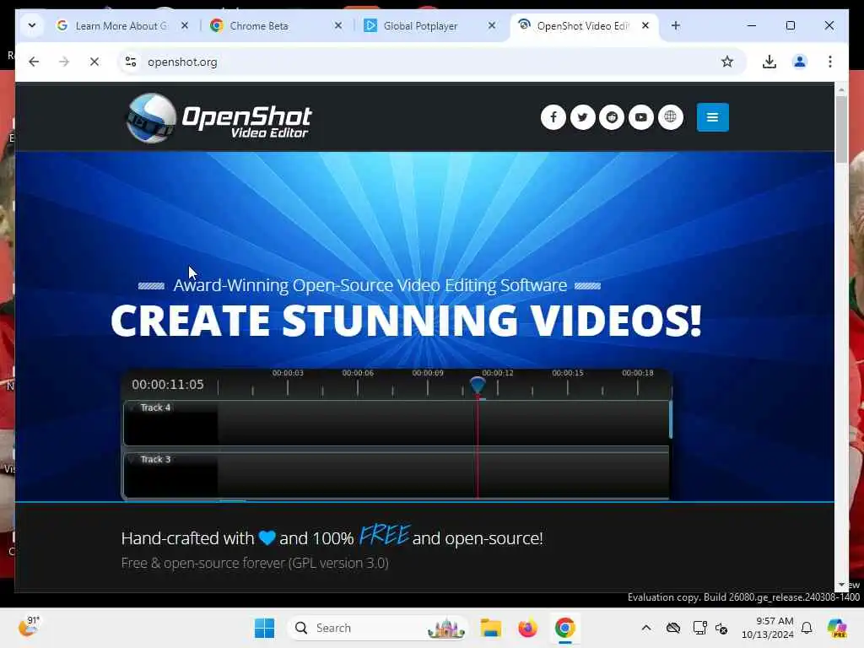Open a new browser tab

tap(676, 25)
